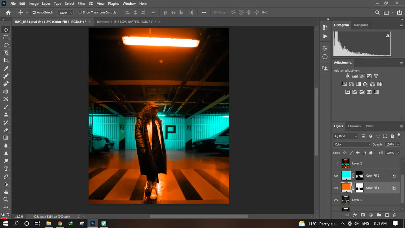
Task: Toggle lock all layer attributes
Action: pos(371,153)
